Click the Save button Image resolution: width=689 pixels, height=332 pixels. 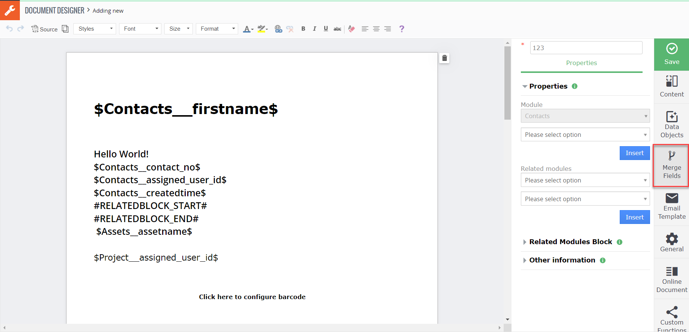[x=672, y=54]
